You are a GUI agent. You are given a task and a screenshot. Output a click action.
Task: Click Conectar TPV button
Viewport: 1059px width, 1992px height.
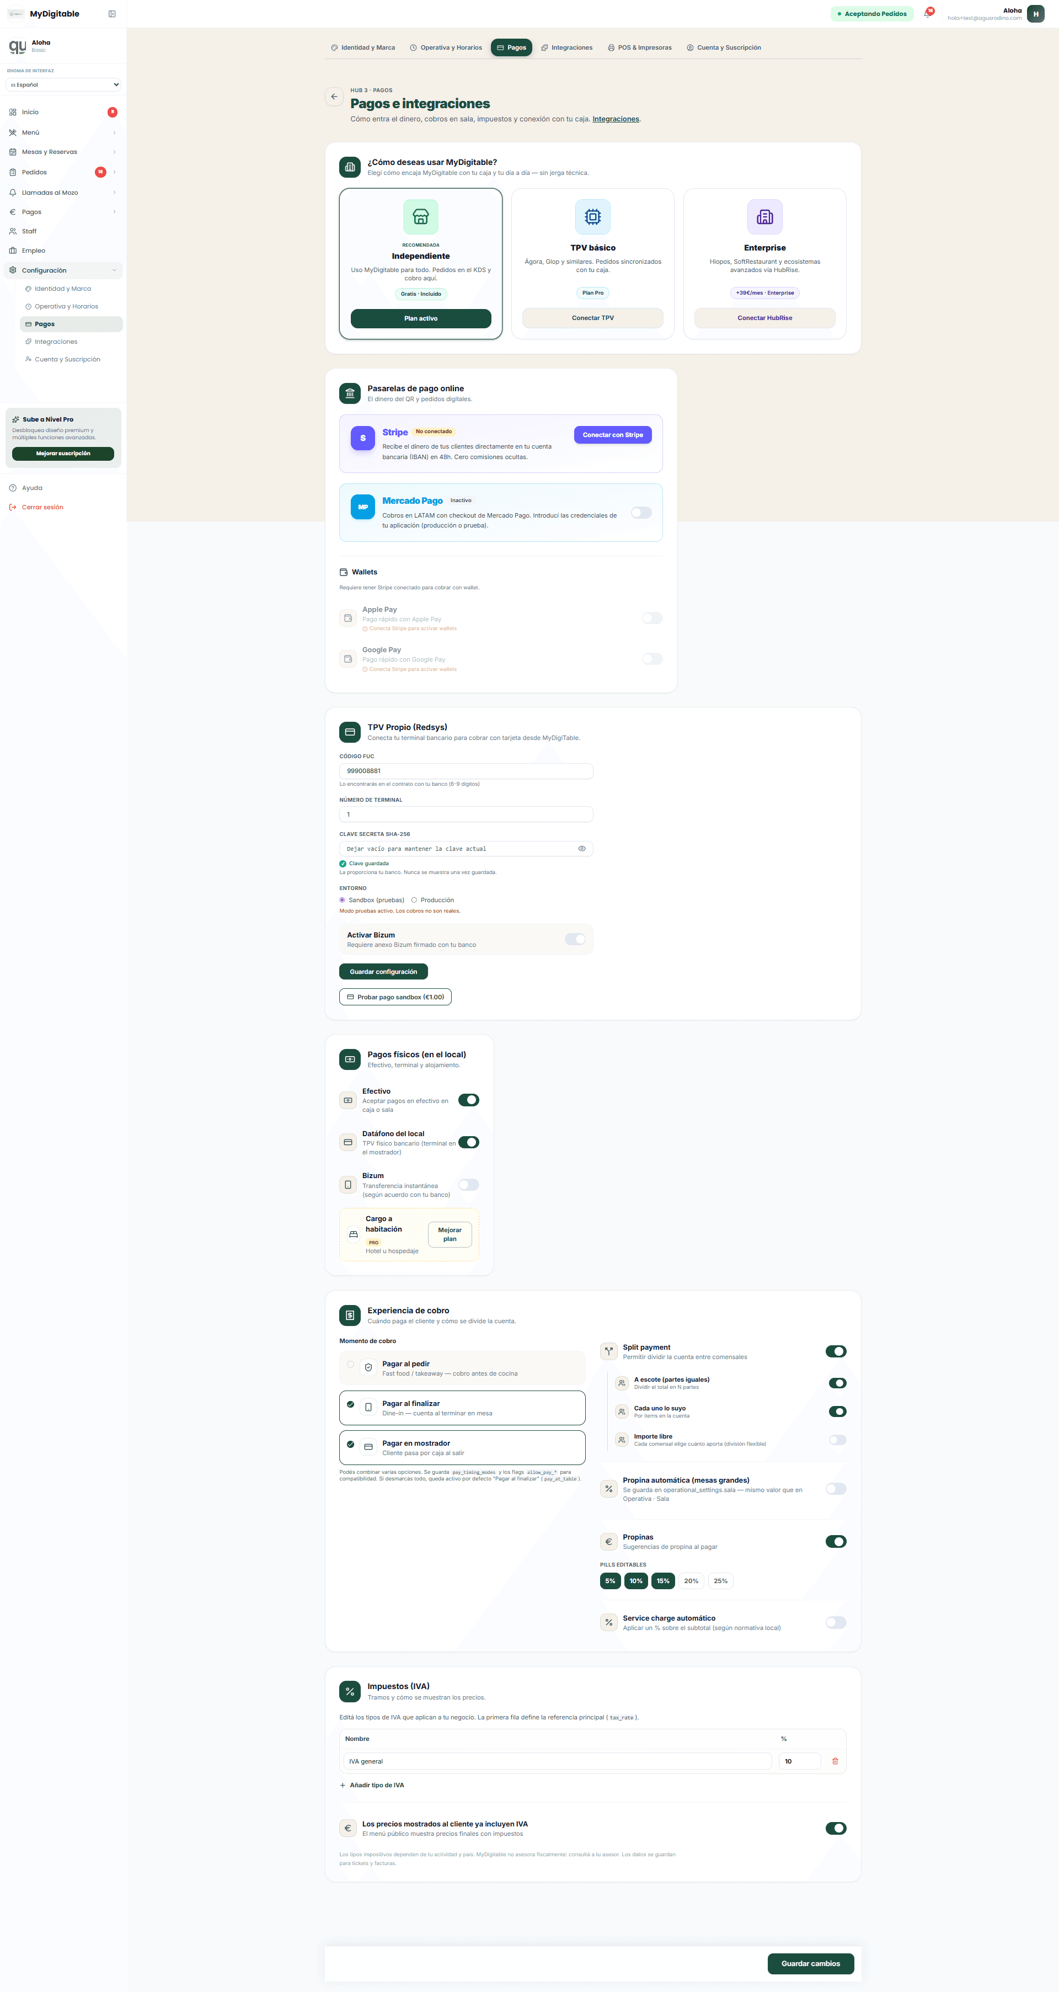pos(593,318)
